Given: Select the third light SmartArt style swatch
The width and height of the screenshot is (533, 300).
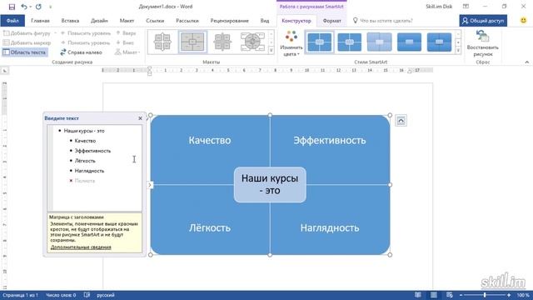Looking at the screenshot, I should pyautogui.click(x=380, y=42).
